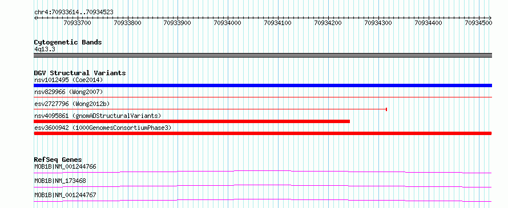Click ruler position 70934200
The width and height of the screenshot is (508, 208).
coord(328,23)
